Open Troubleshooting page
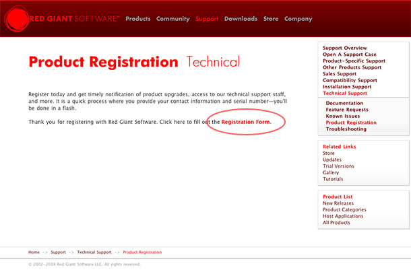This screenshot has width=411, height=276. click(346, 129)
